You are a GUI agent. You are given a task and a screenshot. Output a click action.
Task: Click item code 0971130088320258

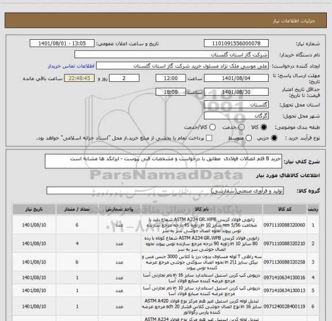pos(284,262)
